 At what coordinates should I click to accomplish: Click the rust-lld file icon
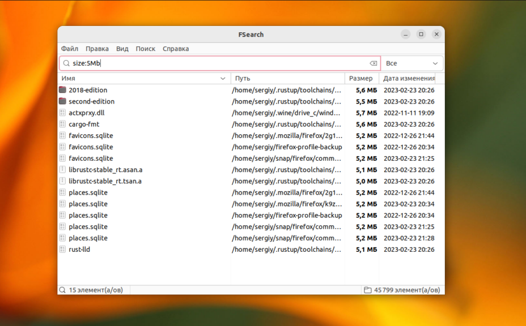62,250
